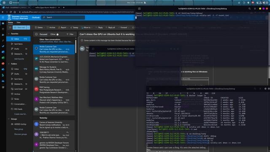
Task: Click Report in Outlook toolbar
Action: (62, 27)
